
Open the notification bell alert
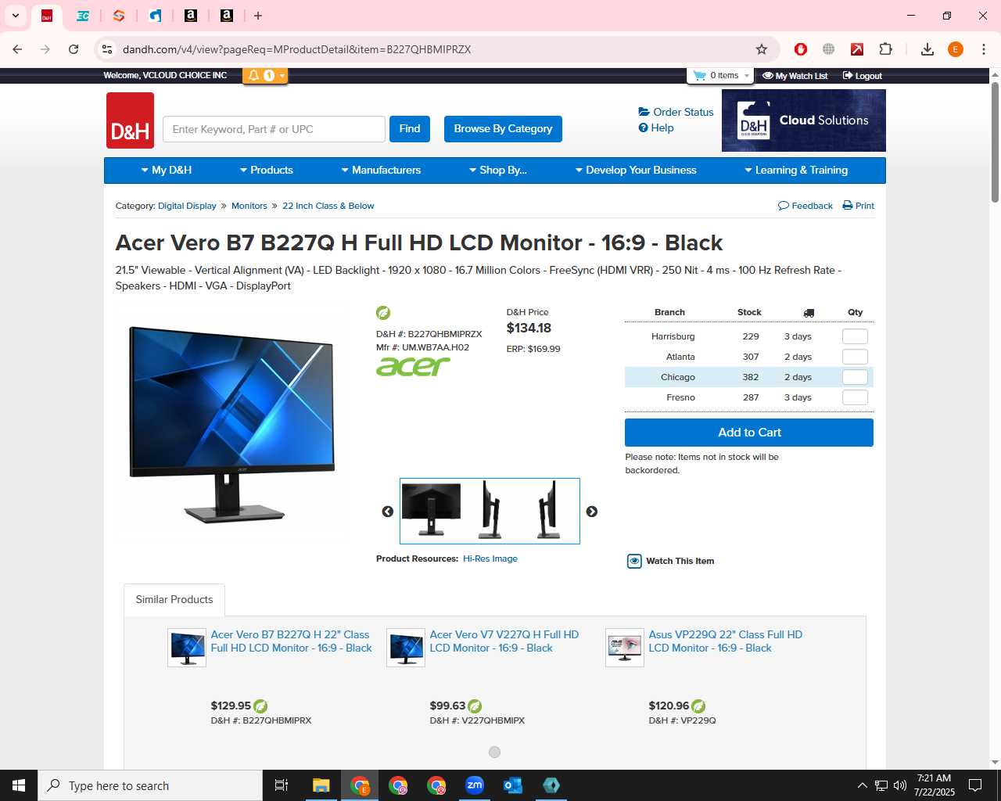coord(265,75)
